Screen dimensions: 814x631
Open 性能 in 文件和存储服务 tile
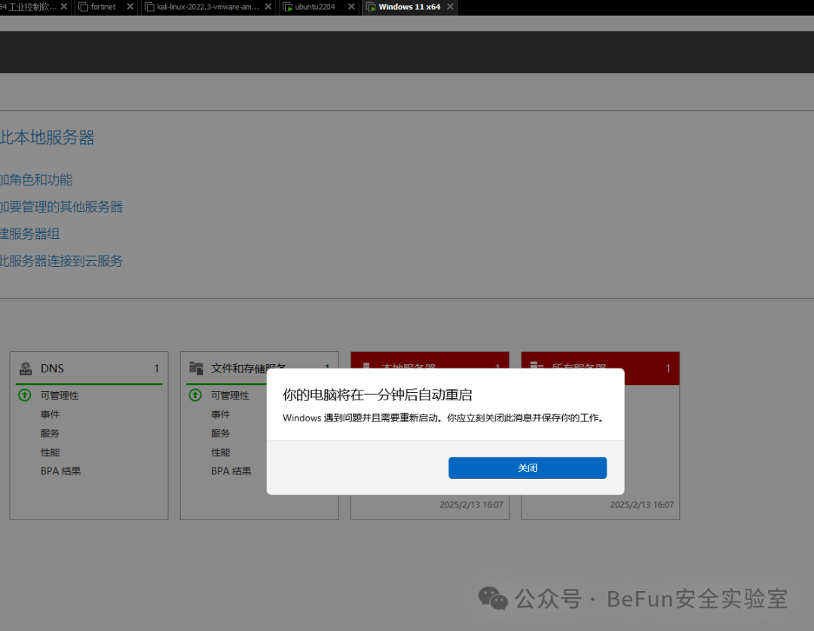220,452
